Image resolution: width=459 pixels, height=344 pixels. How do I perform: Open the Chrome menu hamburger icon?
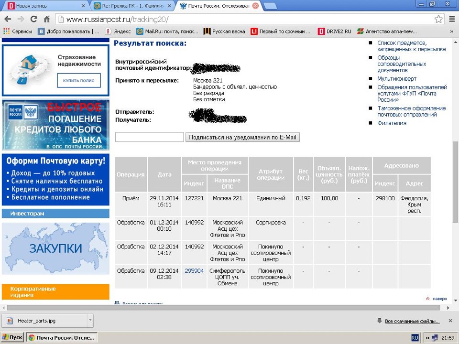point(452,19)
